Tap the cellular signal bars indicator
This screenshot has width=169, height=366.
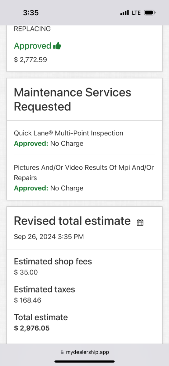pyautogui.click(x=124, y=13)
